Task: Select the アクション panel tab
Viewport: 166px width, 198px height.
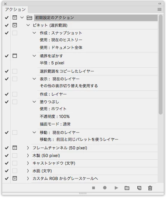Action: coord(15,10)
